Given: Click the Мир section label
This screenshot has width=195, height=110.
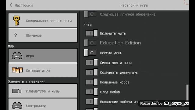Looking at the screenshot, I should coord(11,46).
